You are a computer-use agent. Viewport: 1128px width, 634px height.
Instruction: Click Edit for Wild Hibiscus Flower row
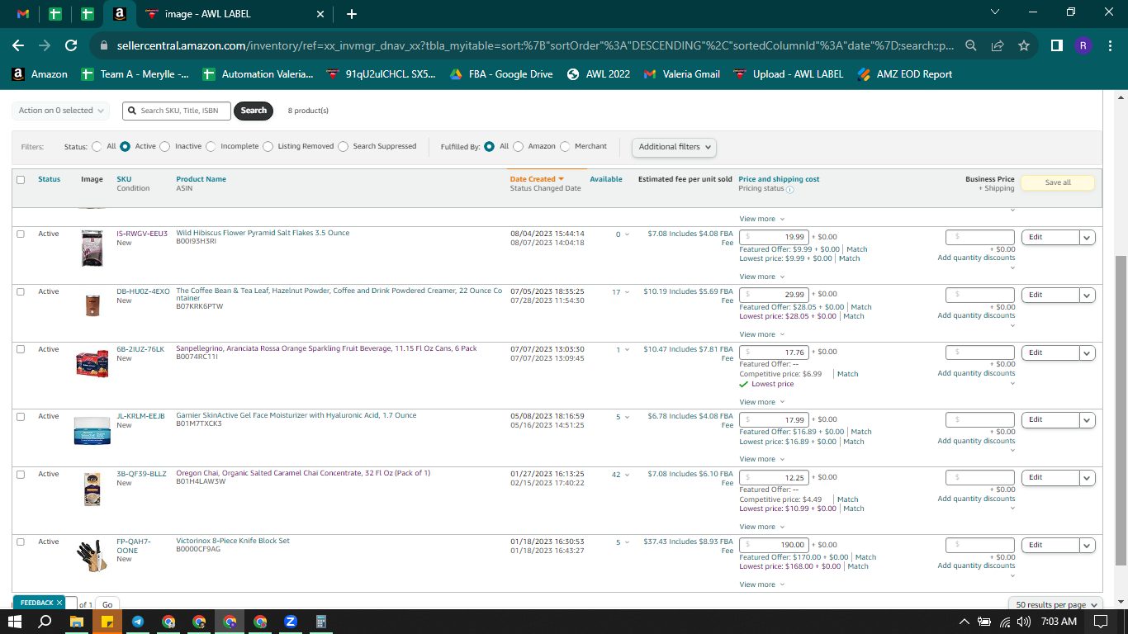point(1050,237)
